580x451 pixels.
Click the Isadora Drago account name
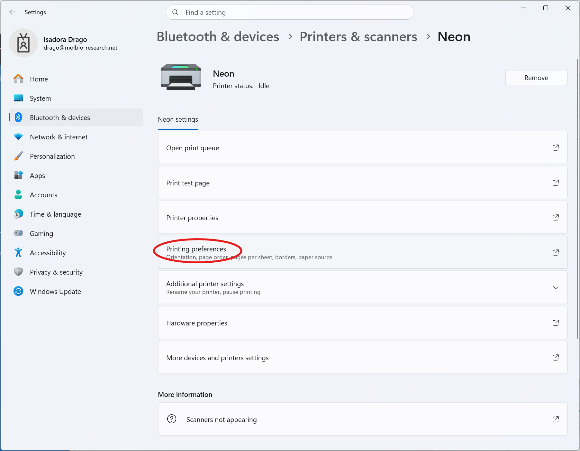tap(65, 40)
